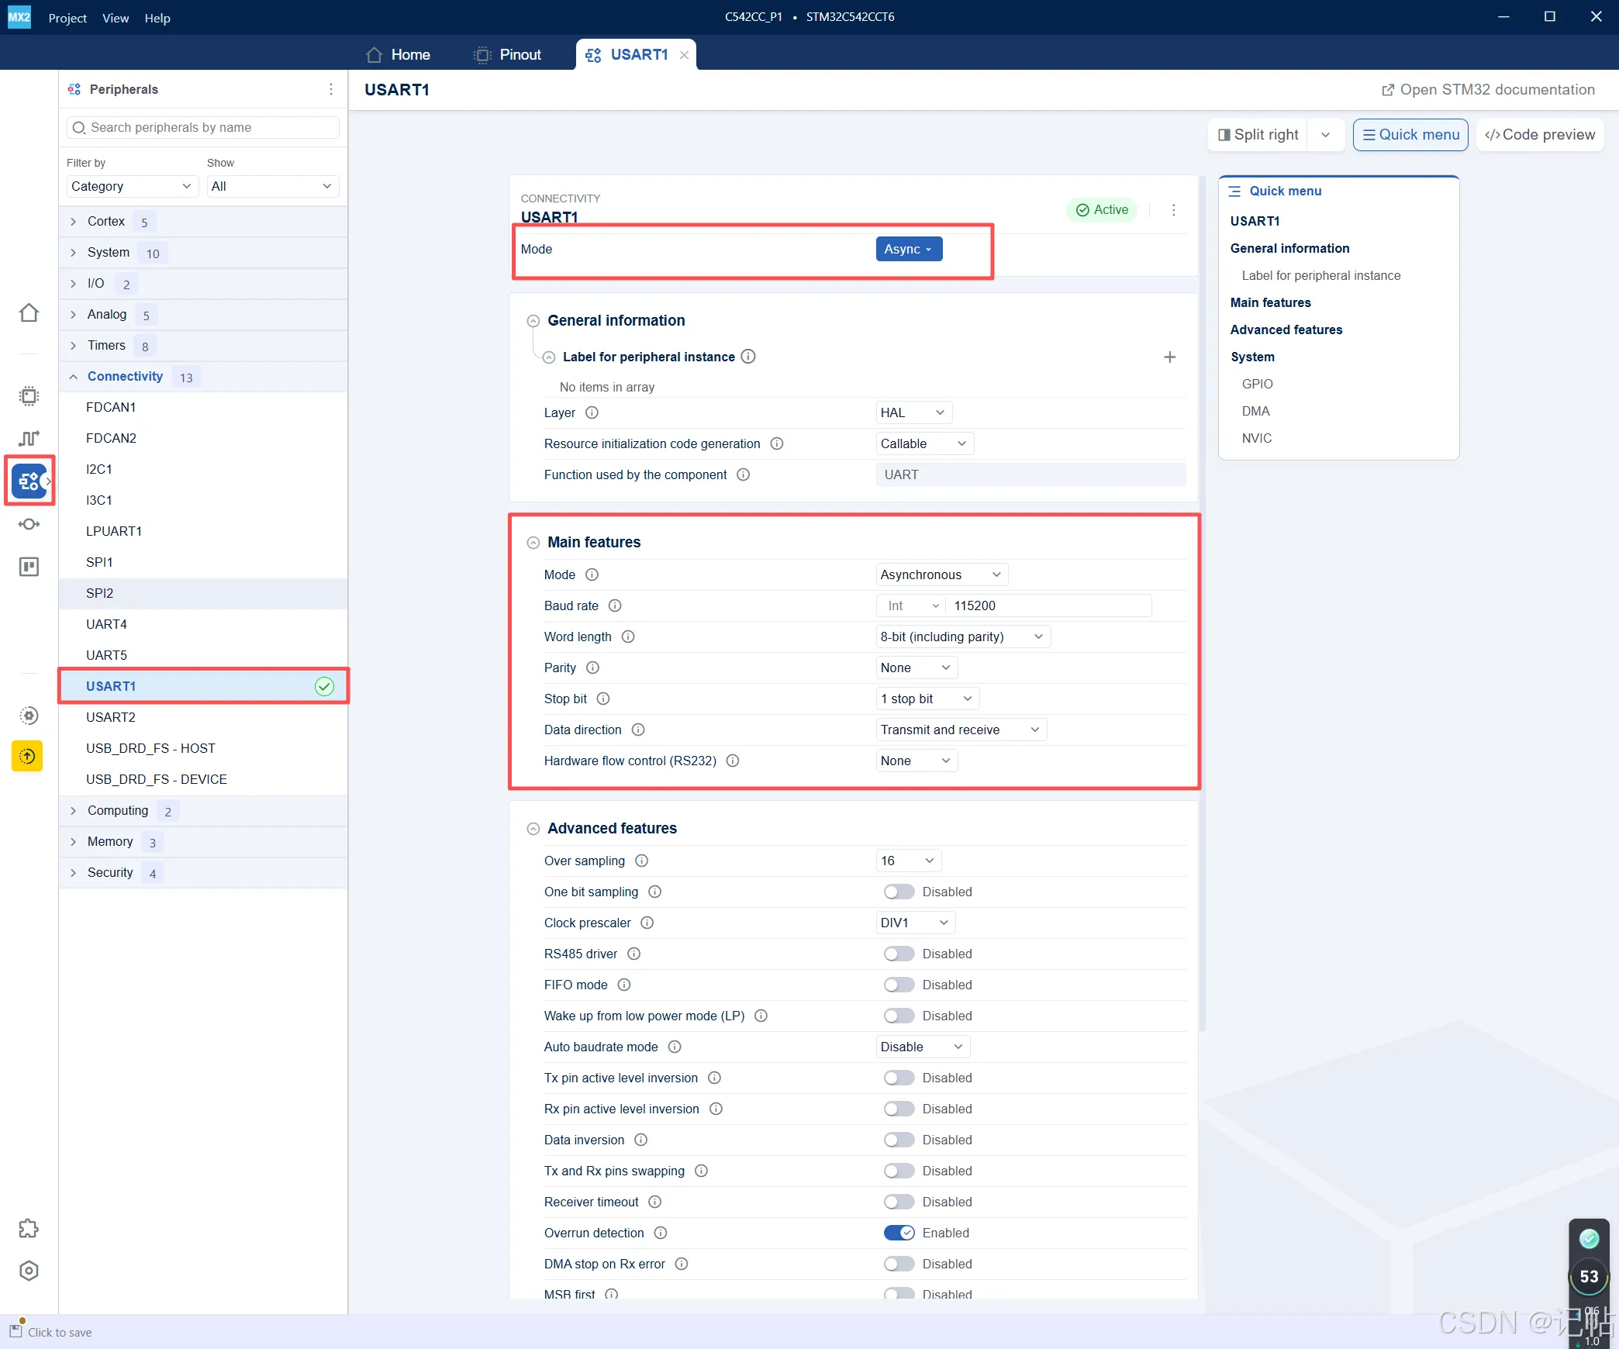Open the Over sampling 16 dropdown
Screen dimensions: 1619x1349
(x=909, y=861)
